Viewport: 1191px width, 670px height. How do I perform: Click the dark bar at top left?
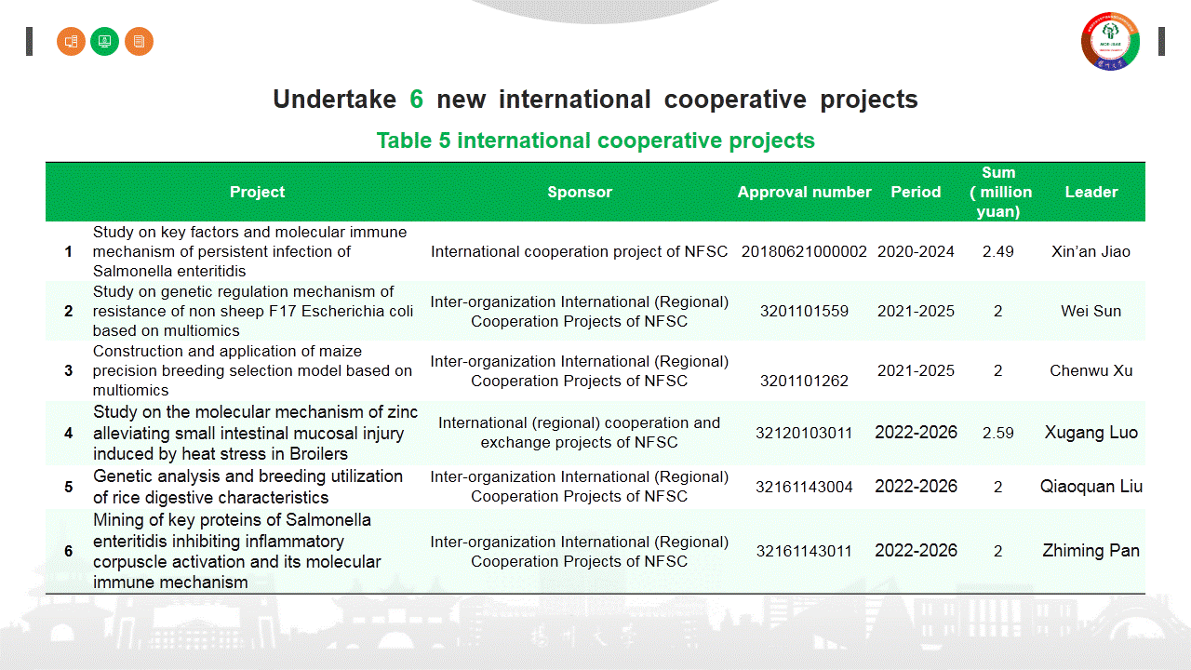point(30,41)
